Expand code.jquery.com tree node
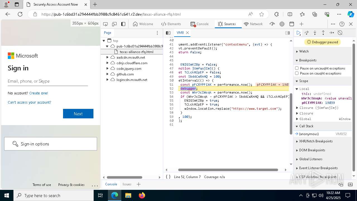Image resolution: width=357 pixels, height=201 pixels. tap(107, 68)
